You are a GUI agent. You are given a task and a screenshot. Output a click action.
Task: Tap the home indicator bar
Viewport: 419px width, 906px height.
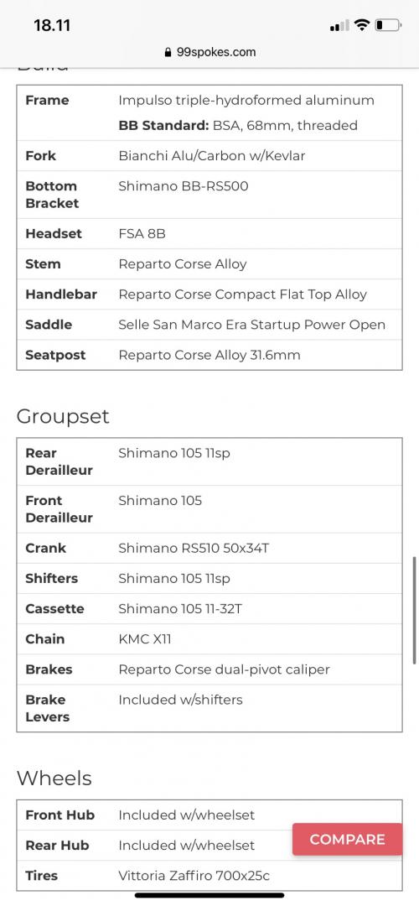(209, 896)
